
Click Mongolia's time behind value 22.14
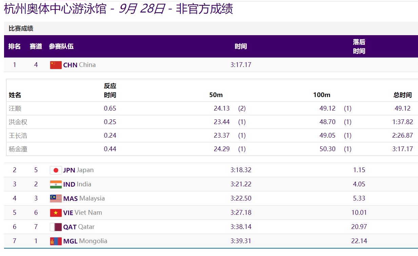click(x=359, y=241)
